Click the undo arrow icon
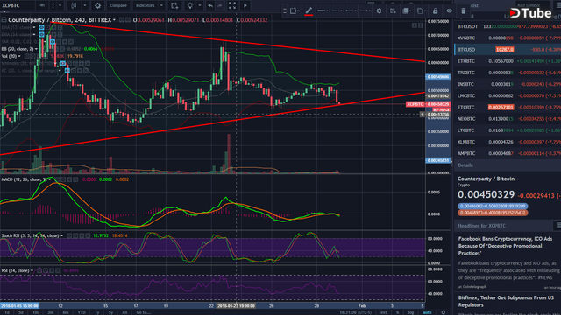 click(x=210, y=5)
